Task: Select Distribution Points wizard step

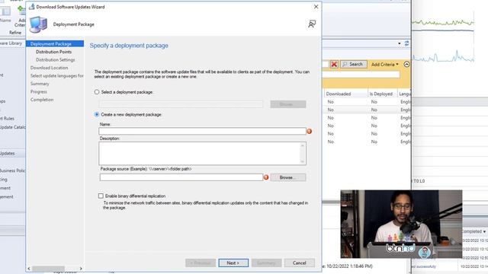Action: point(53,52)
